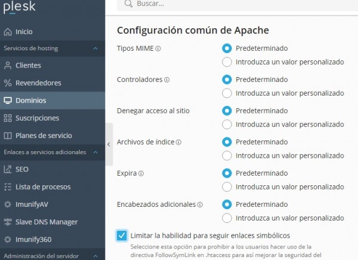
Task: Collapse Enlaces a servicios adicionales section
Action: point(95,152)
